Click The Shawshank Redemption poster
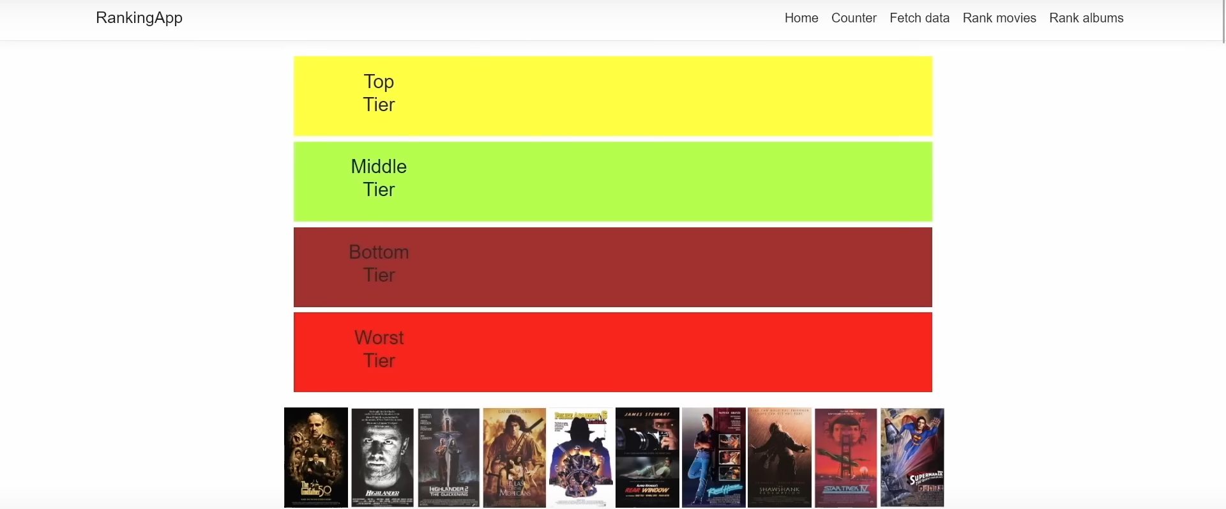 point(780,457)
